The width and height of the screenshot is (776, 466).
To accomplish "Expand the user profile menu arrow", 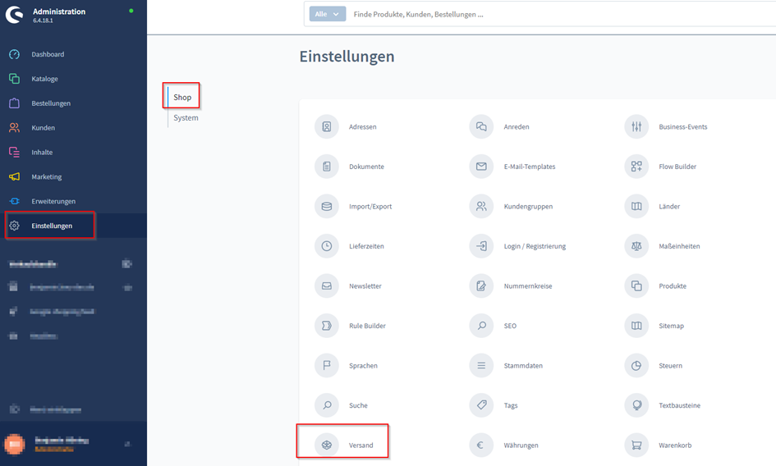I will [x=126, y=444].
